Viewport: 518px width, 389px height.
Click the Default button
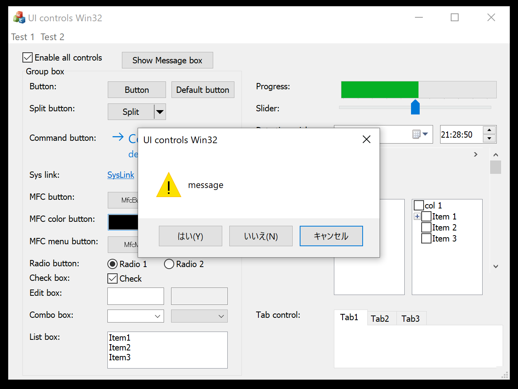(x=203, y=90)
